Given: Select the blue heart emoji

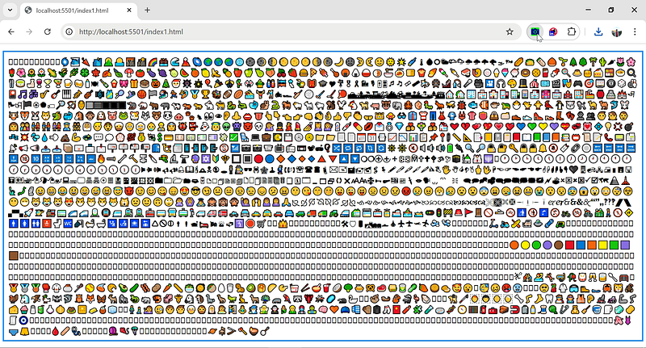Looking at the screenshot, I should point(521,127).
